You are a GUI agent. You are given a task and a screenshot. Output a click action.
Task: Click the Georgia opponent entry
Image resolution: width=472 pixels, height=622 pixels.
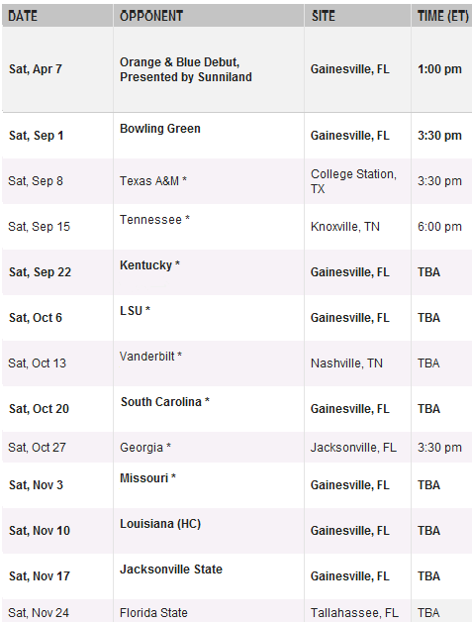pos(145,448)
